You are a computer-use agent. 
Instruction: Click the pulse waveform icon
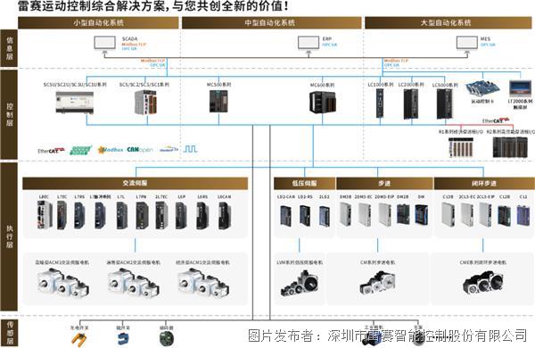click(x=191, y=149)
